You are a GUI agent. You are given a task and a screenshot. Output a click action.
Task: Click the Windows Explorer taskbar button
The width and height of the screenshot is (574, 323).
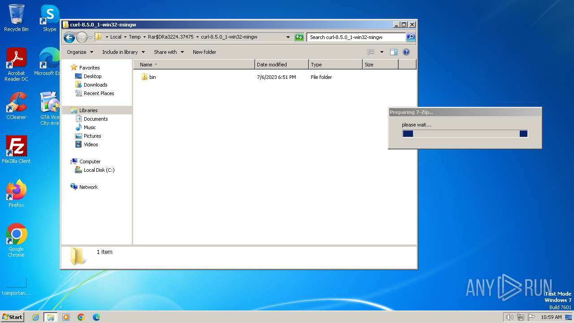[50, 317]
